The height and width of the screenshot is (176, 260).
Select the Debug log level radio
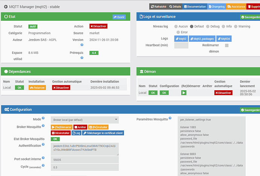click(x=208, y=26)
